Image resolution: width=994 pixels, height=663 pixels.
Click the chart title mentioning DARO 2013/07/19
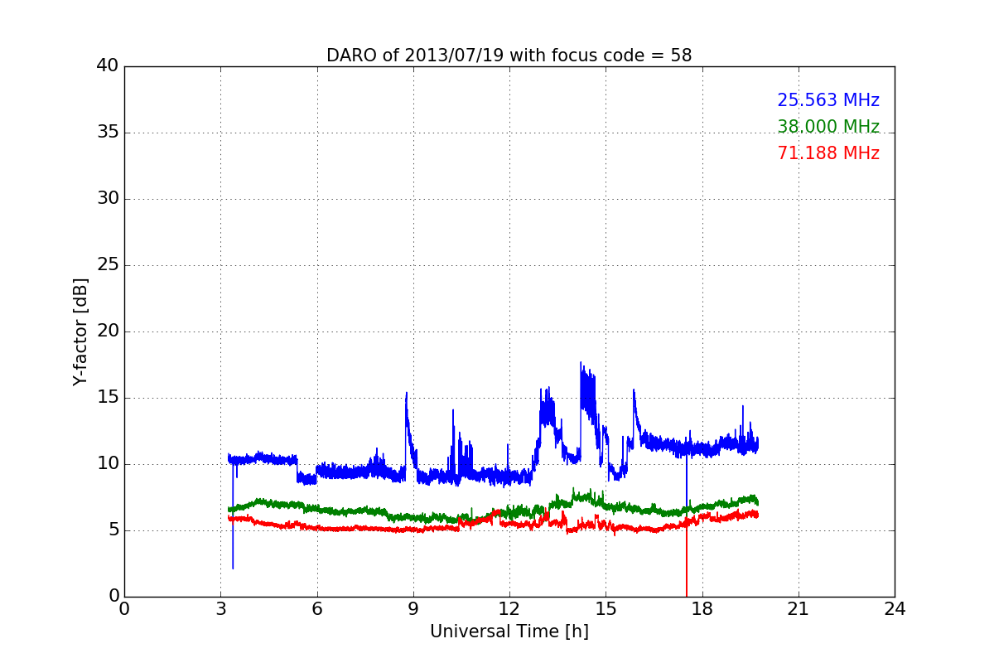pyautogui.click(x=509, y=56)
